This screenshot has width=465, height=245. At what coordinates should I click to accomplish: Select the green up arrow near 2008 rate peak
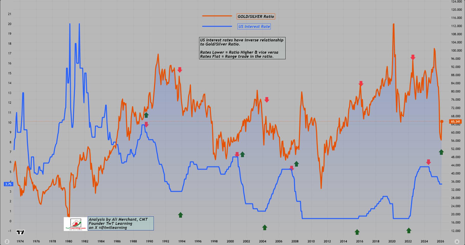(x=296, y=164)
